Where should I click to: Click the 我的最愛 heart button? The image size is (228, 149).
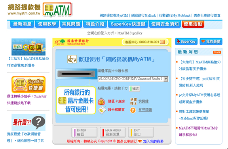[x=211, y=42]
